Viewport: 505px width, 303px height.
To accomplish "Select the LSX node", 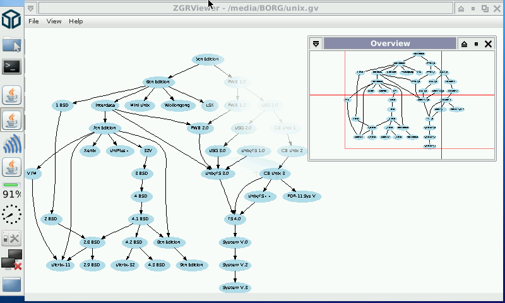I will coord(210,105).
